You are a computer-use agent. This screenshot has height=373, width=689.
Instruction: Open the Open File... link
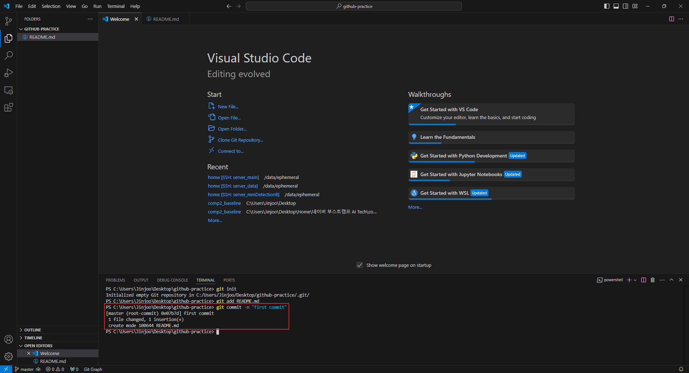coord(229,118)
